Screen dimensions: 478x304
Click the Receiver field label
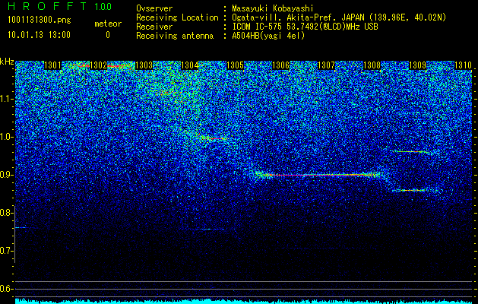154,27
